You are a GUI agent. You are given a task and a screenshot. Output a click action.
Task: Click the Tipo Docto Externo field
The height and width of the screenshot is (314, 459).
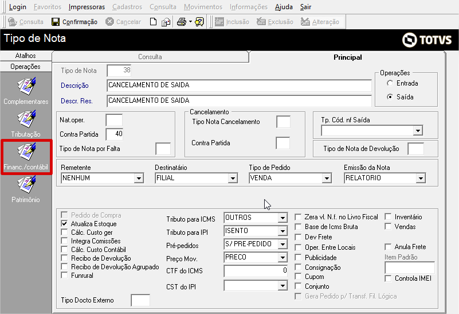[140, 300]
